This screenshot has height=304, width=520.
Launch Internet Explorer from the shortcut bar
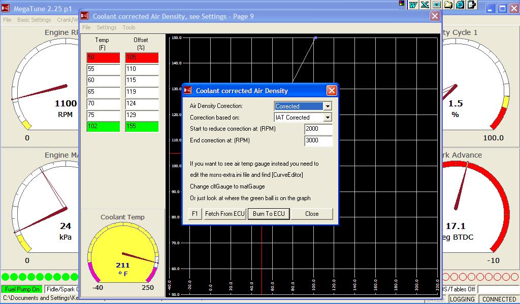460,5
